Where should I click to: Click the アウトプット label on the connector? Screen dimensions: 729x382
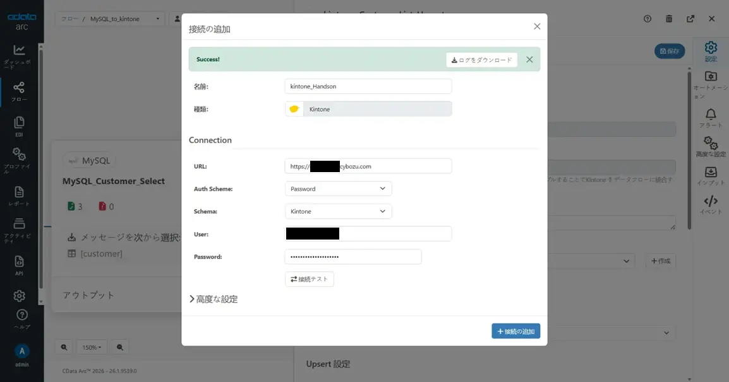(x=88, y=295)
